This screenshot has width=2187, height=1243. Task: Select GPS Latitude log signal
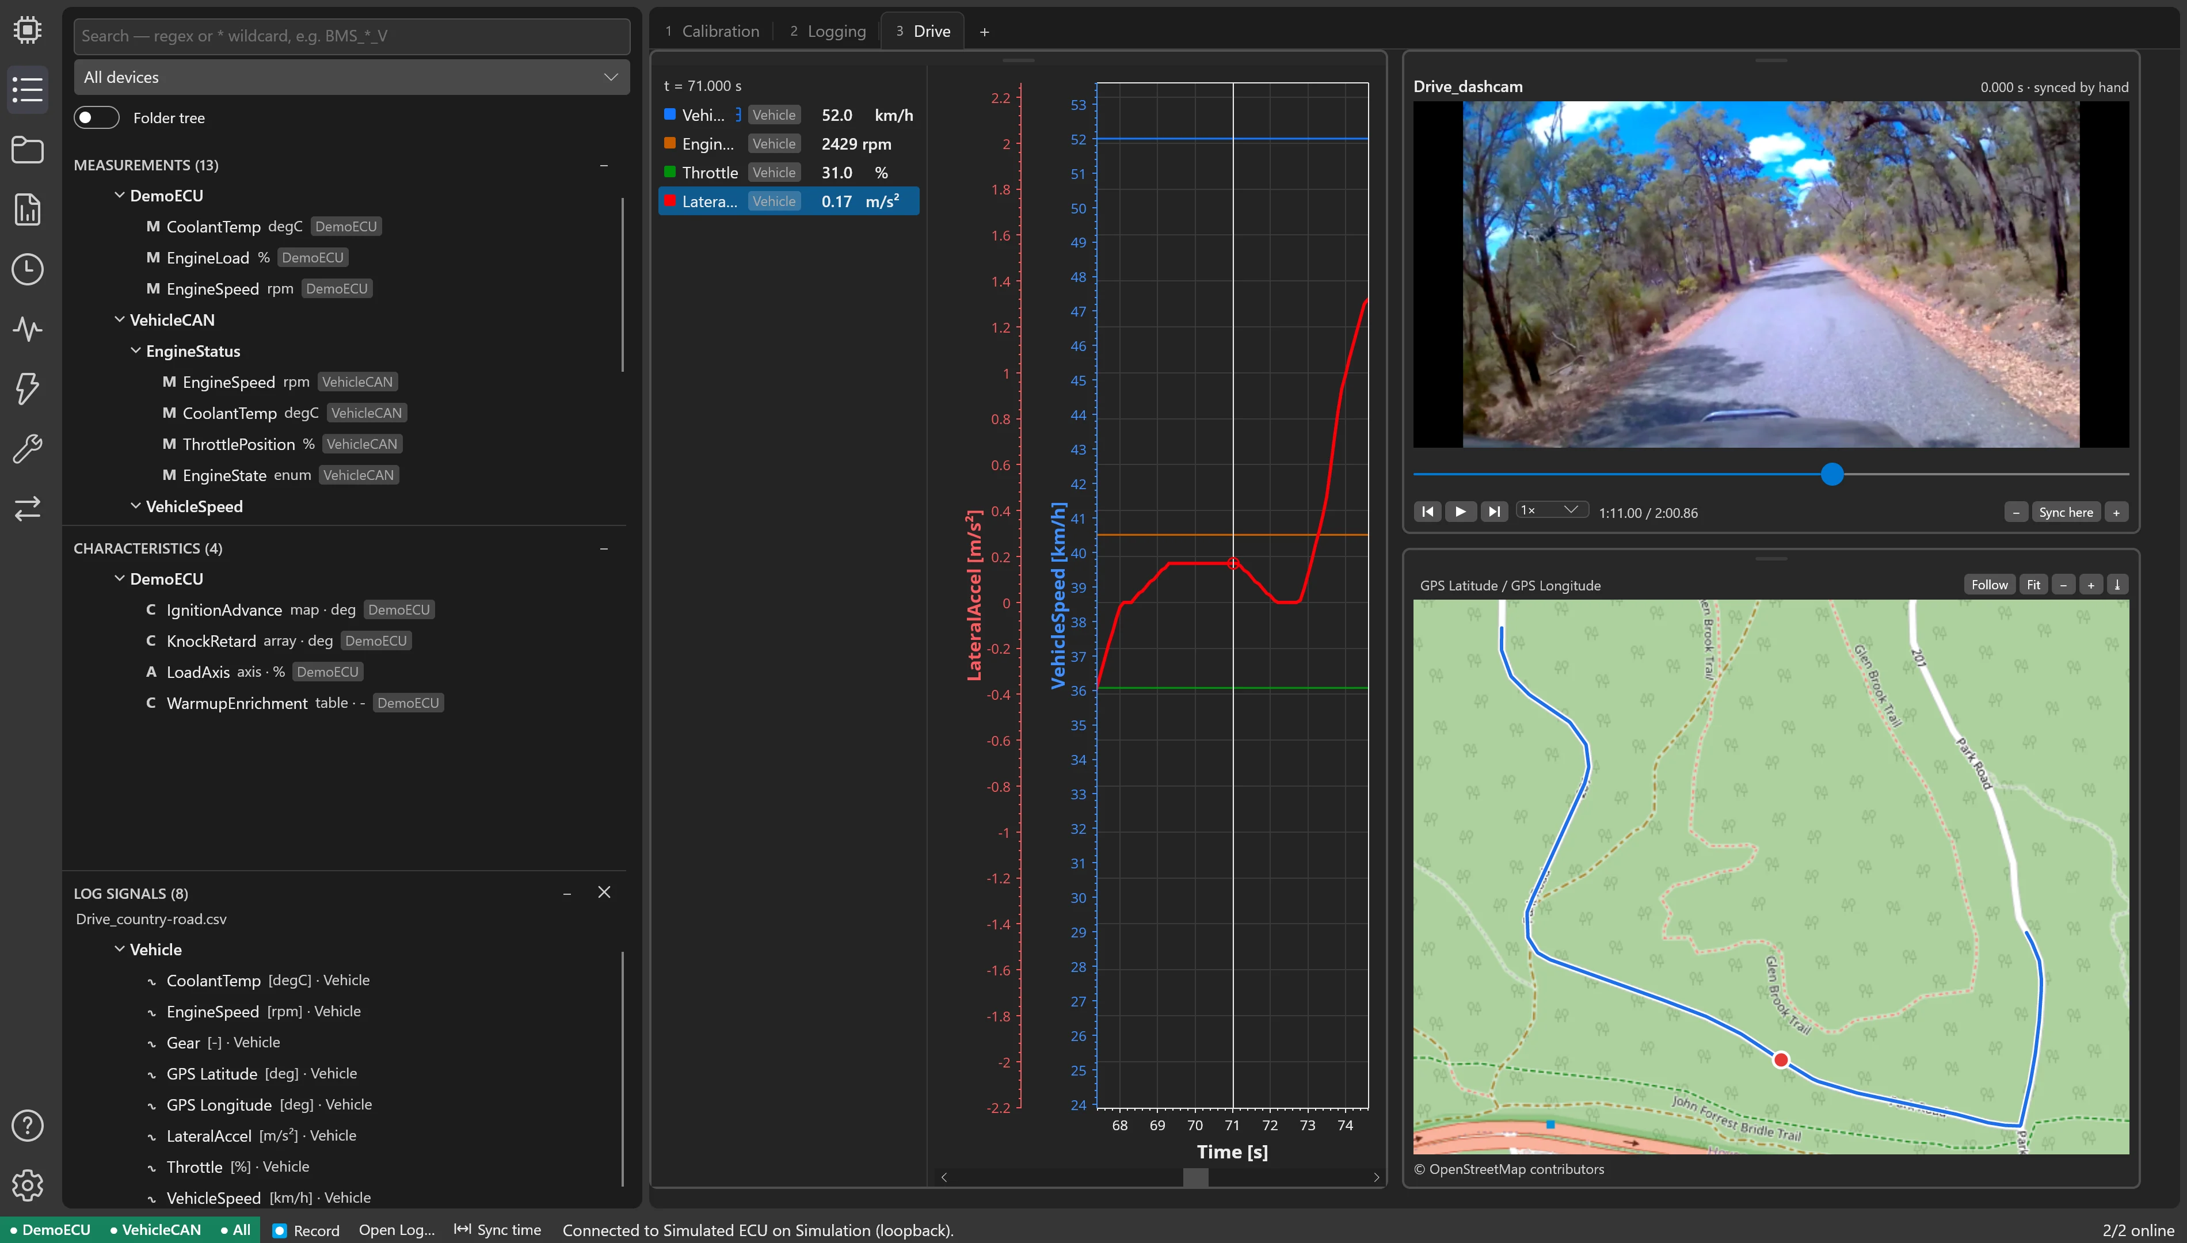(252, 1073)
